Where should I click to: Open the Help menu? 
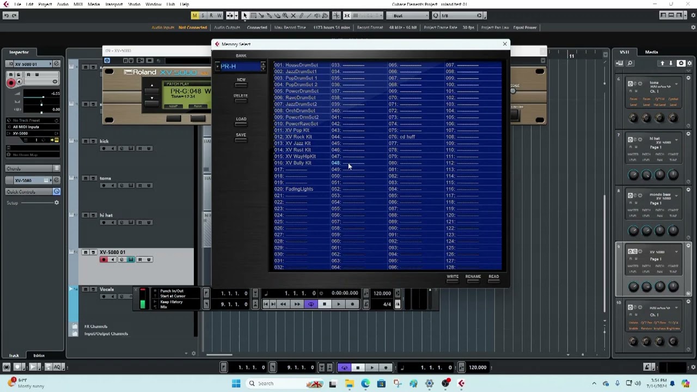(x=185, y=4)
